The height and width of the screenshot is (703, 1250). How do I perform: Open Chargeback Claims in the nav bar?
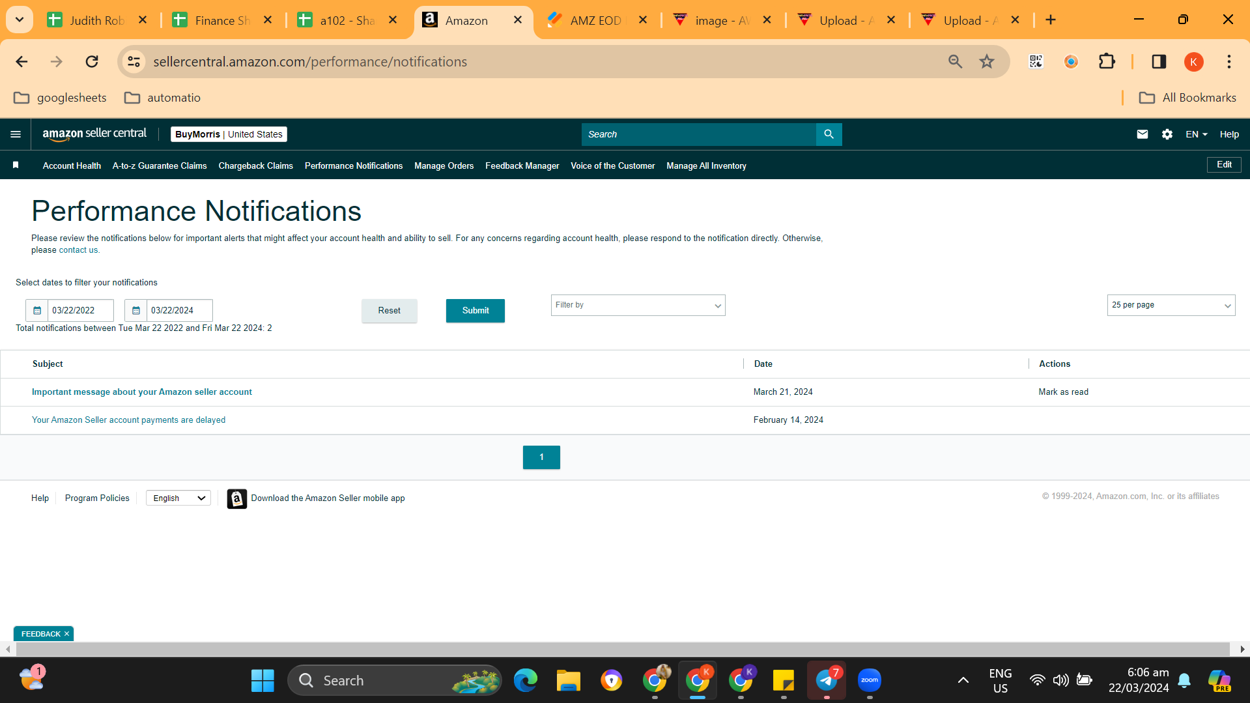pyautogui.click(x=255, y=166)
